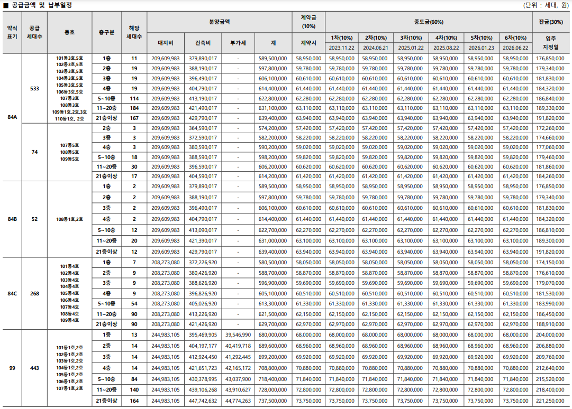Viewport: 572px width, 409px height.
Task: Select construction cost 372,226,920
Action: coord(203,262)
